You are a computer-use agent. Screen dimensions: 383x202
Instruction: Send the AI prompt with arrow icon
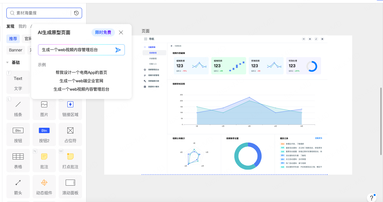pyautogui.click(x=118, y=50)
